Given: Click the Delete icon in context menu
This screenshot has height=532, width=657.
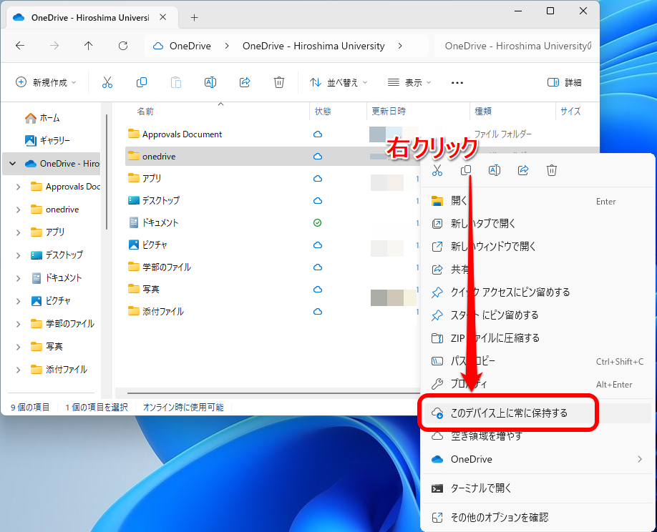Looking at the screenshot, I should [552, 170].
